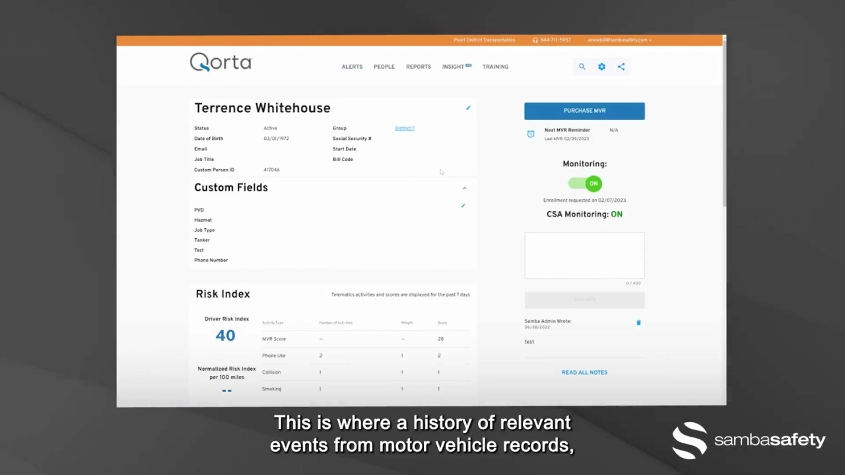The height and width of the screenshot is (475, 845).
Task: Collapse the Custom Fields section
Action: 464,189
